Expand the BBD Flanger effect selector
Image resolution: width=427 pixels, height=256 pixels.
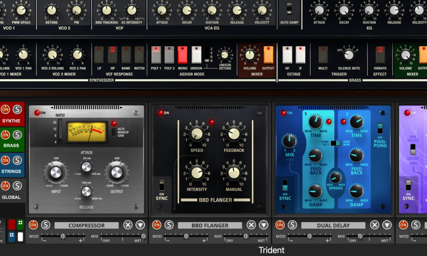click(x=264, y=225)
